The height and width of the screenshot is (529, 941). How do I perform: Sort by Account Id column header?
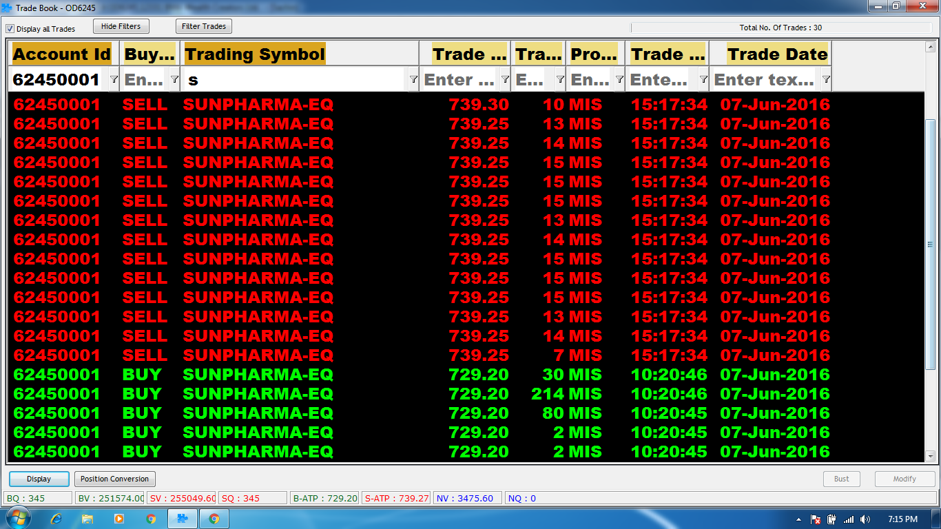pos(62,54)
